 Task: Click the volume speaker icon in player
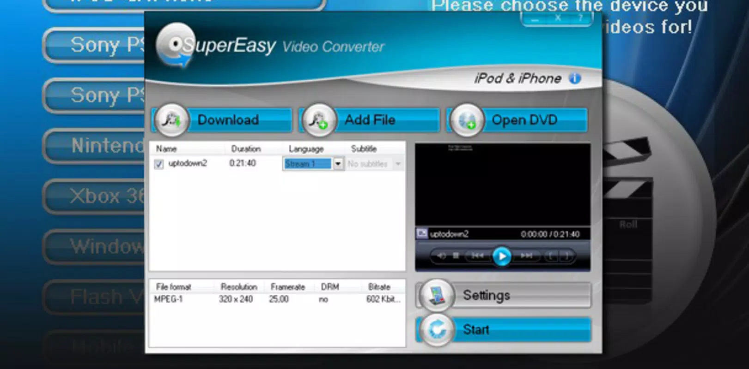coord(441,256)
